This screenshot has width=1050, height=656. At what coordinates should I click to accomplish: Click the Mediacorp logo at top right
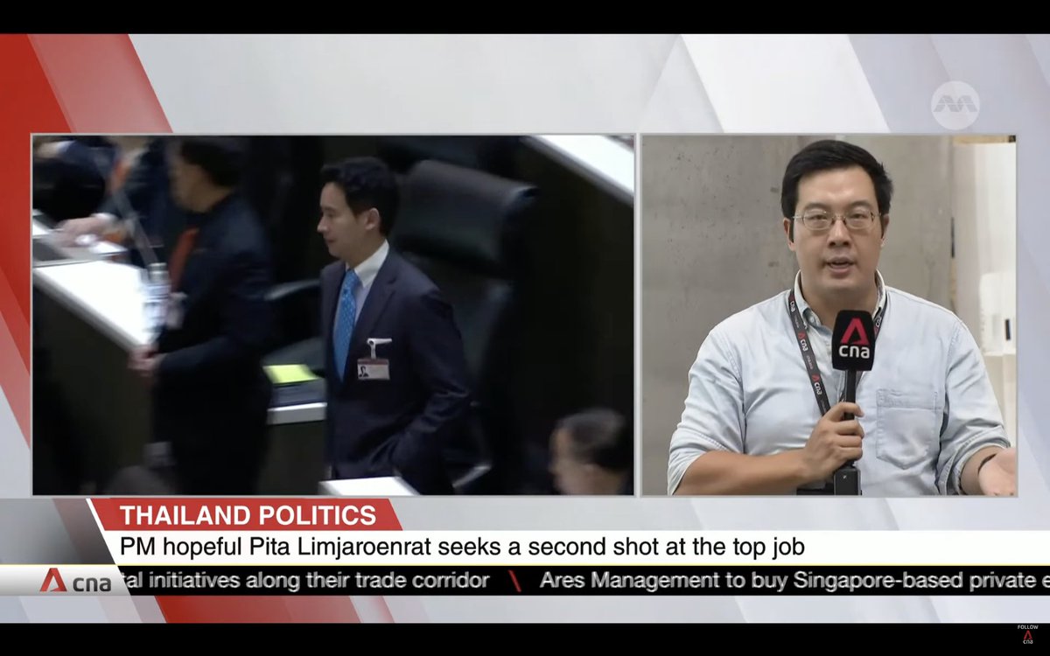tap(955, 105)
